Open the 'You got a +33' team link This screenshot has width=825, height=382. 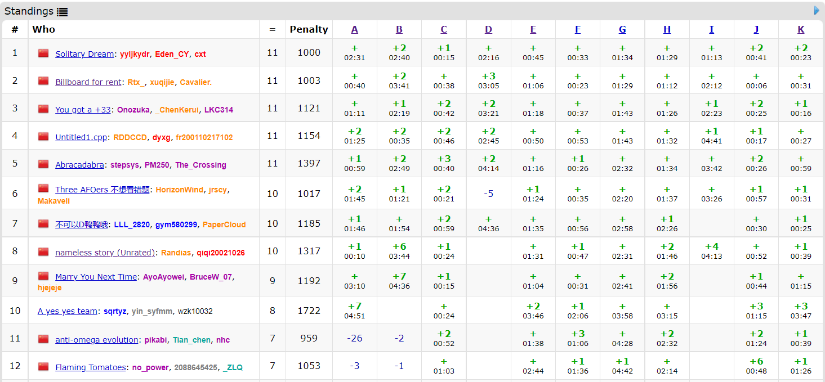pos(83,110)
